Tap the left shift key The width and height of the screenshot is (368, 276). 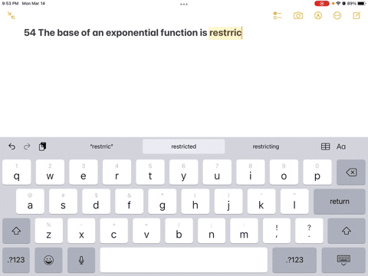click(16, 231)
